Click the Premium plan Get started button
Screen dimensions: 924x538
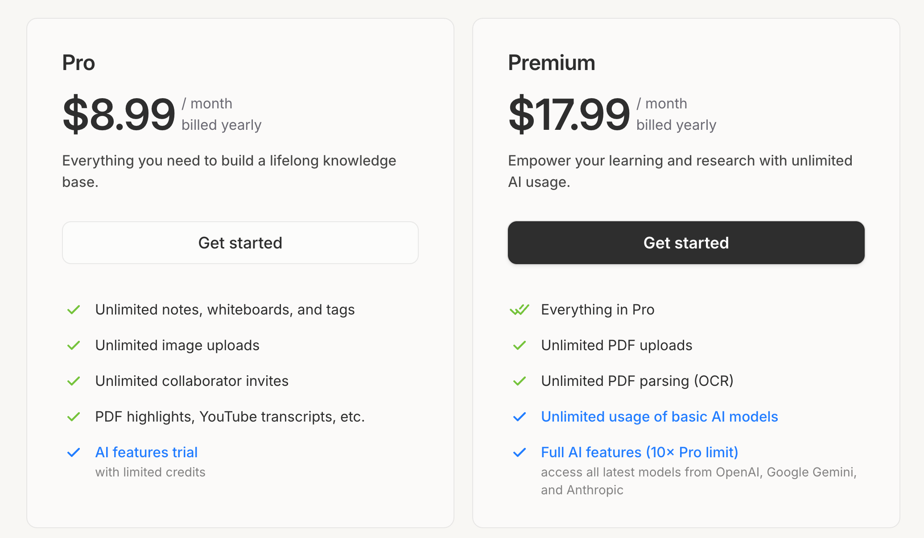click(x=686, y=243)
